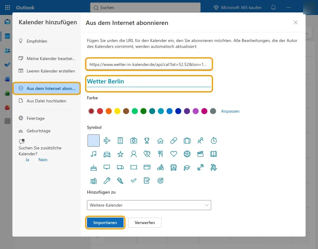Select the wrench symbol
318x249 pixels.
pyautogui.click(x=107, y=181)
